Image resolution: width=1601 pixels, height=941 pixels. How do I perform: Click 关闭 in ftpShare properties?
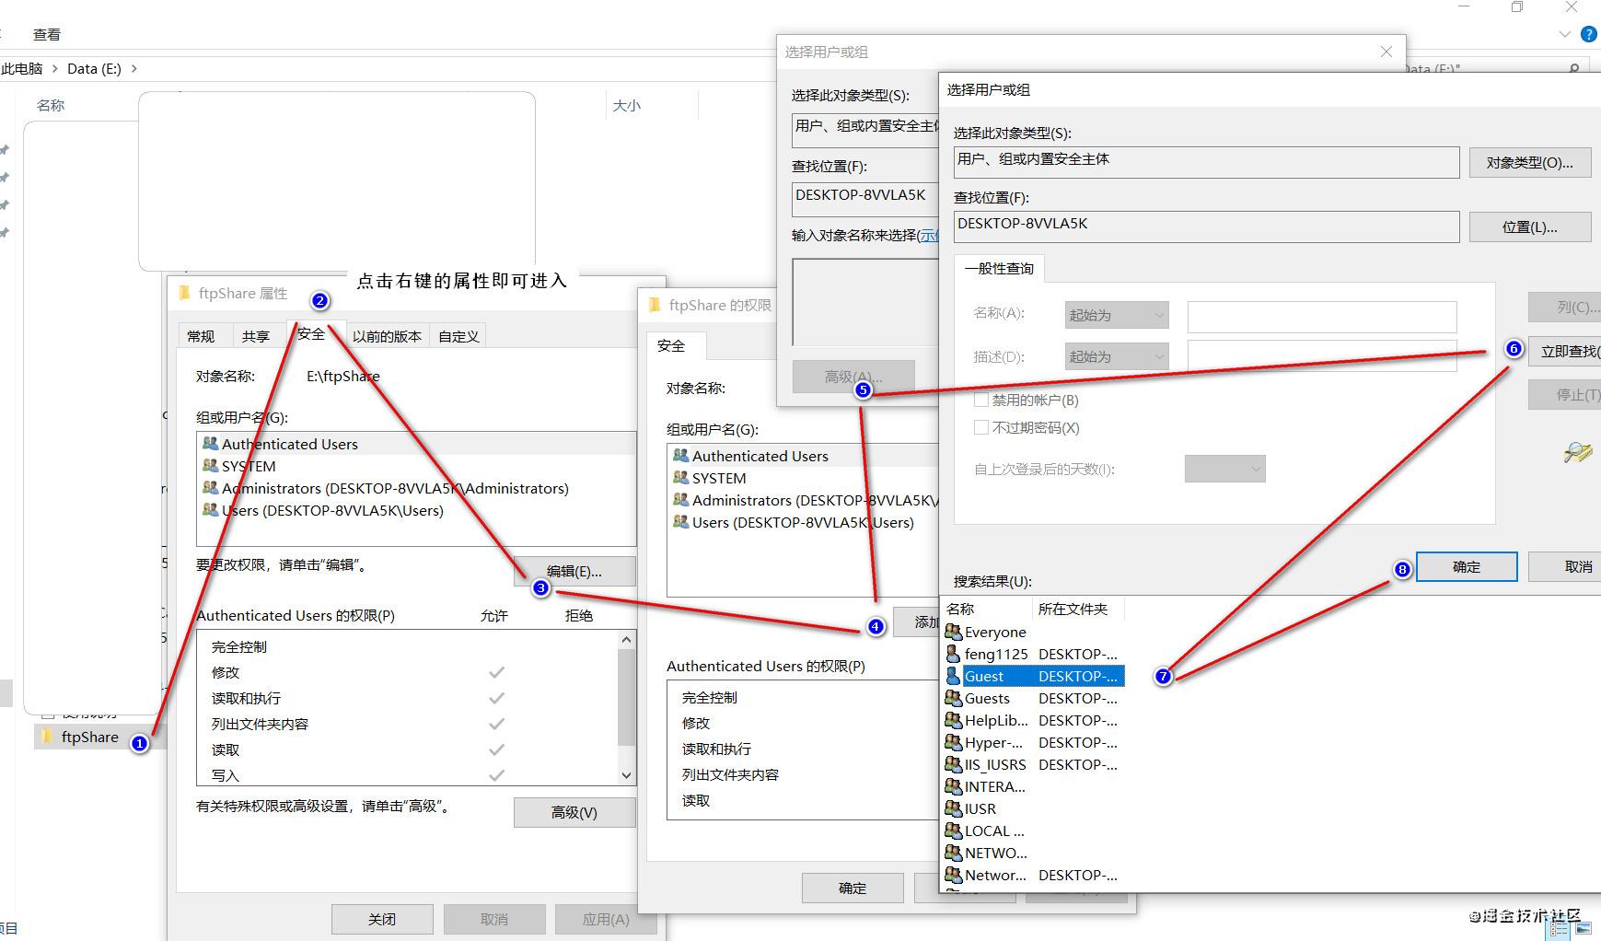[382, 919]
